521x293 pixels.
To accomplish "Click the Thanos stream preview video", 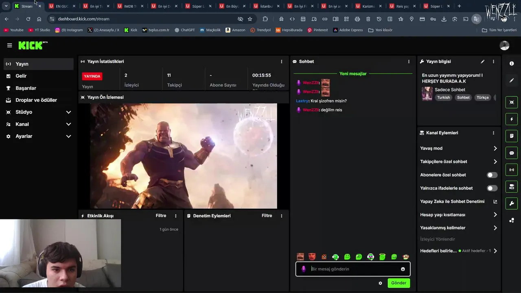I will coord(184,156).
